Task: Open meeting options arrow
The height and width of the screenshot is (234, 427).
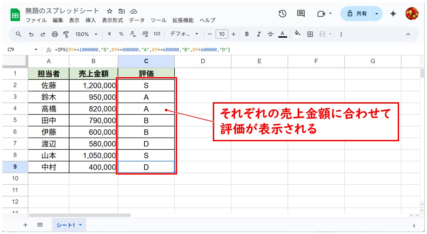Action: [330, 14]
